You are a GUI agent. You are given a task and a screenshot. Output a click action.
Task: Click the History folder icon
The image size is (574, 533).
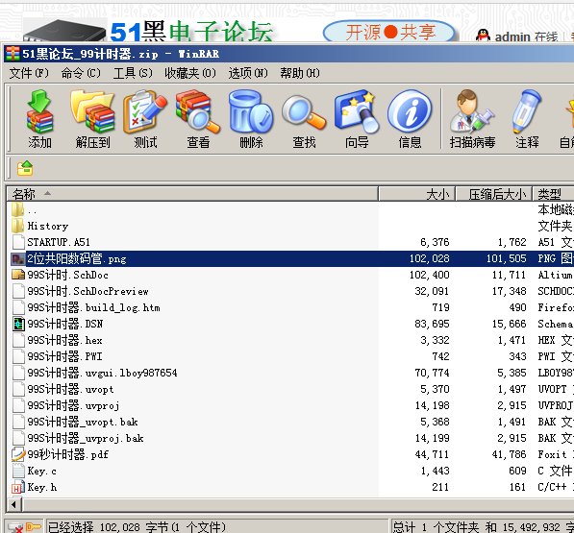(x=17, y=226)
